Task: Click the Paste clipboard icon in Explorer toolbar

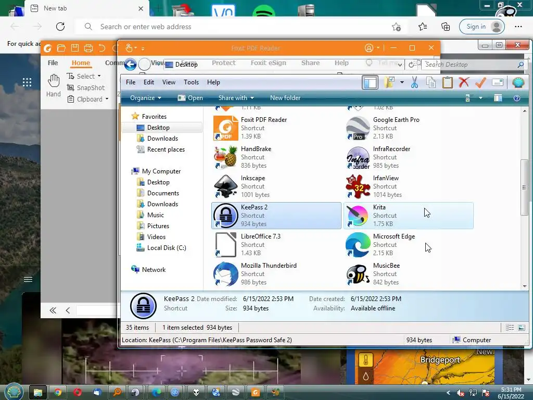Action: pos(447,82)
